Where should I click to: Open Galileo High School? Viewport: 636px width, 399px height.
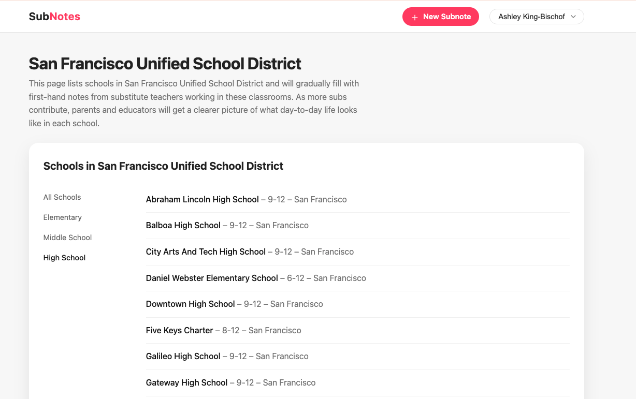[183, 356]
